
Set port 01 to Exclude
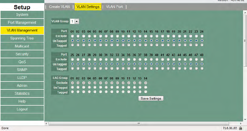click(72, 36)
